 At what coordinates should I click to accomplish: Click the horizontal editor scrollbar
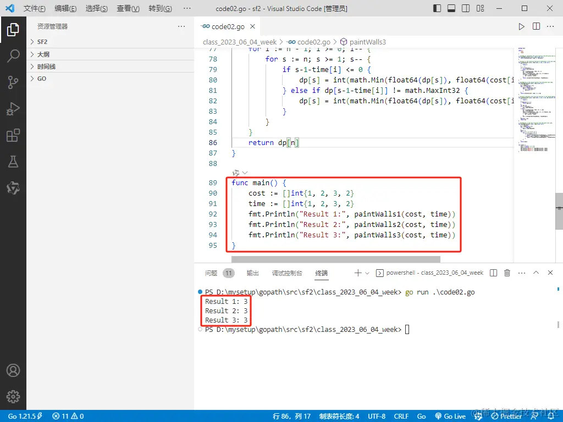click(x=336, y=259)
